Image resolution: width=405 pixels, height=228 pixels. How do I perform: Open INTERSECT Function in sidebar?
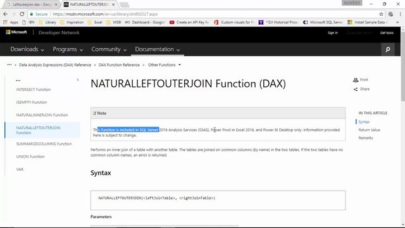[x=34, y=89]
